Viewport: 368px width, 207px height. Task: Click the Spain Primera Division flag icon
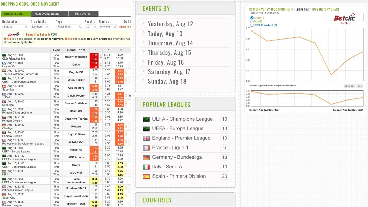coord(146,176)
